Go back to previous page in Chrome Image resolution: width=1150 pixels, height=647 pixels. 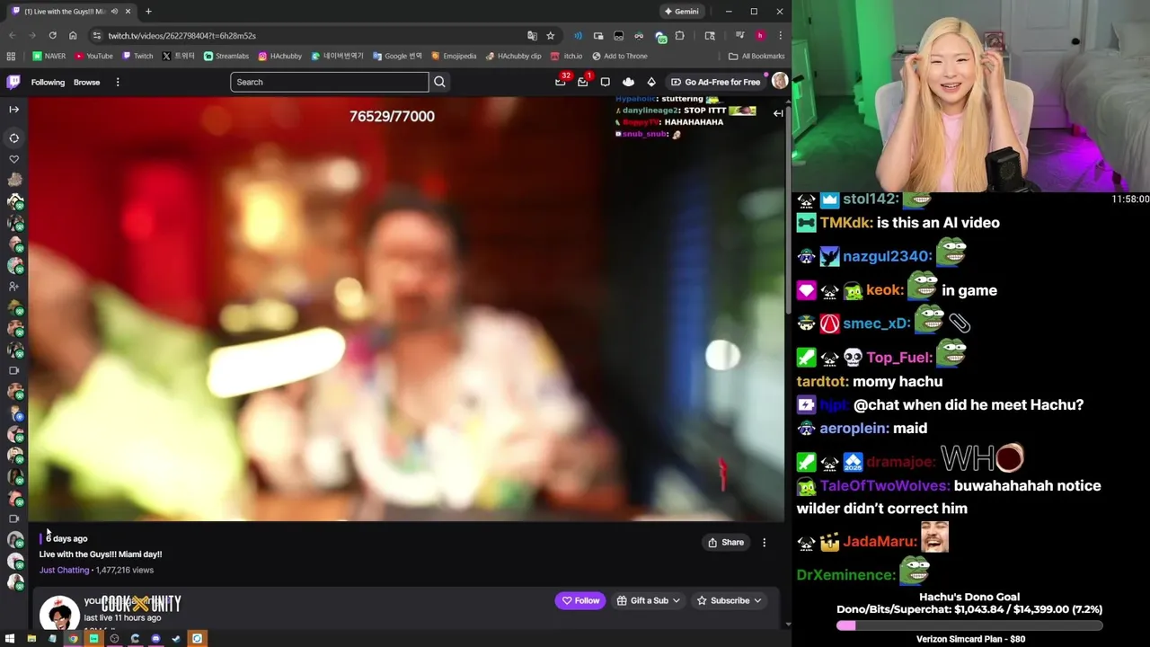coord(12,35)
